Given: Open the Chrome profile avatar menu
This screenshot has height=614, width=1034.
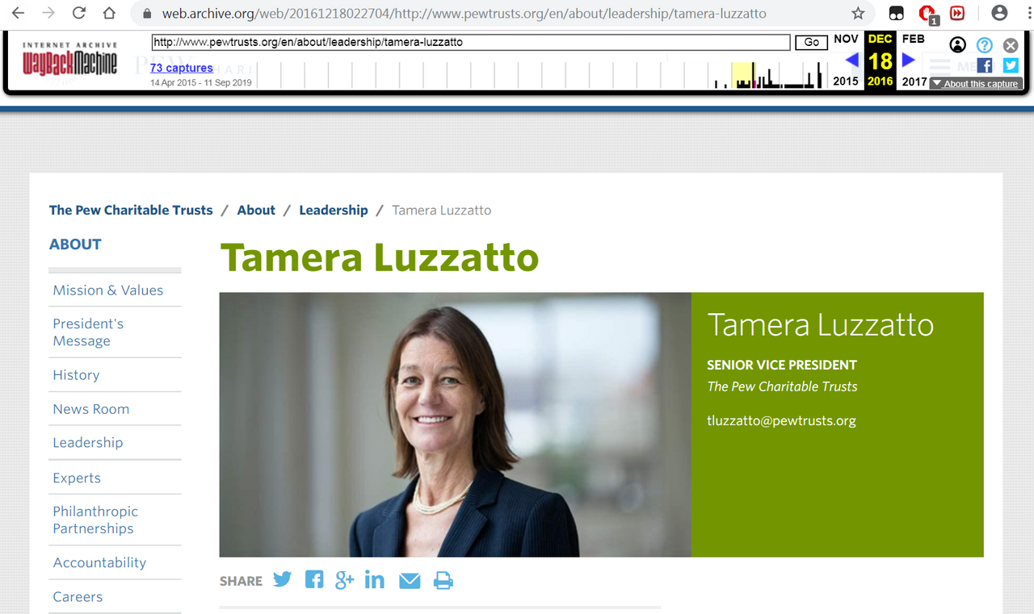Looking at the screenshot, I should 999,13.
